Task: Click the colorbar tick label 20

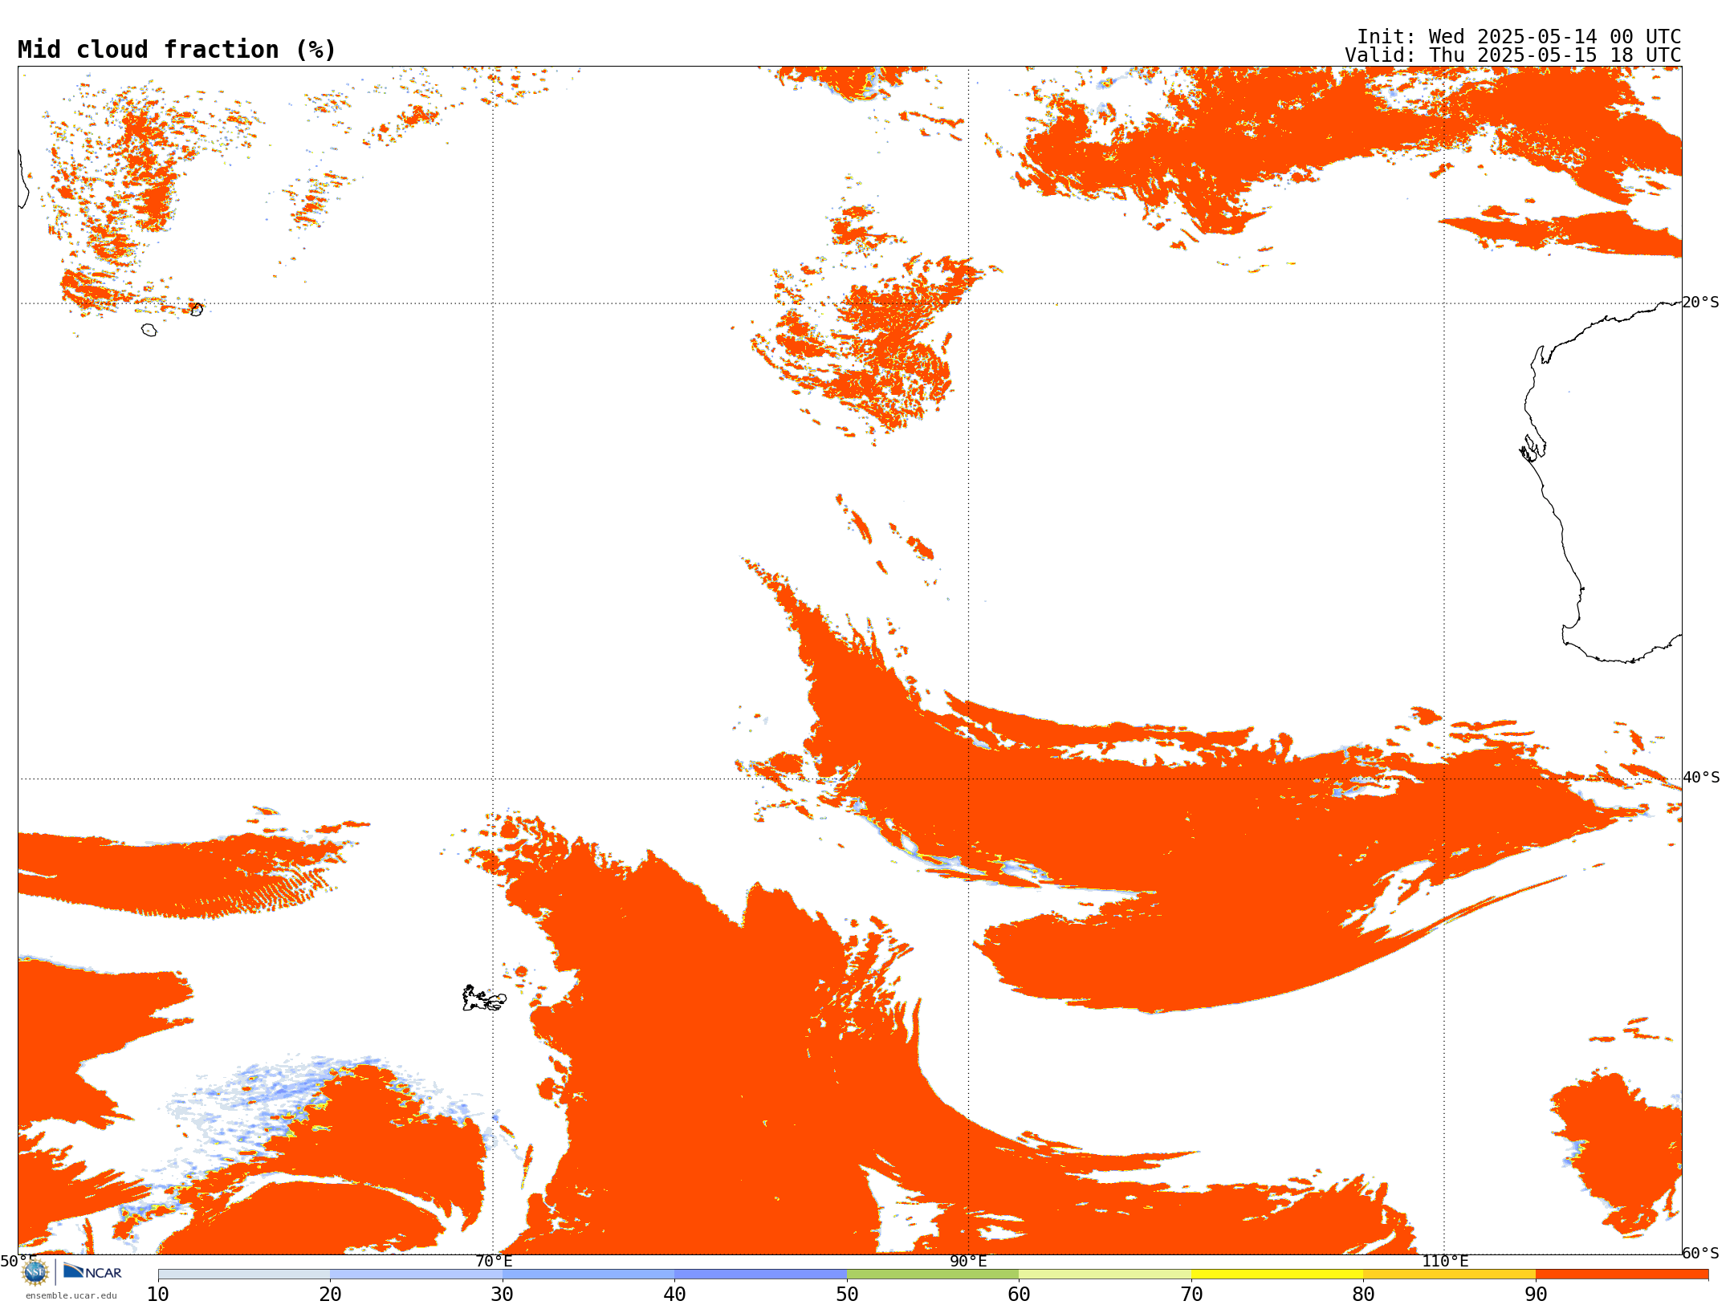Action: coord(330,1295)
